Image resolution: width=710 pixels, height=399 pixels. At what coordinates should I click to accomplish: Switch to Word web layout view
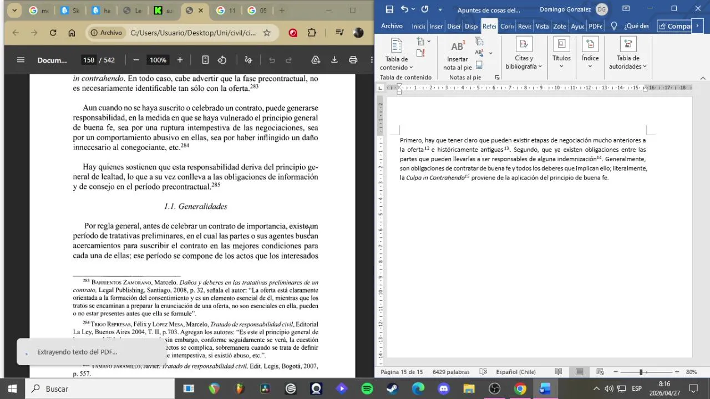click(600, 372)
